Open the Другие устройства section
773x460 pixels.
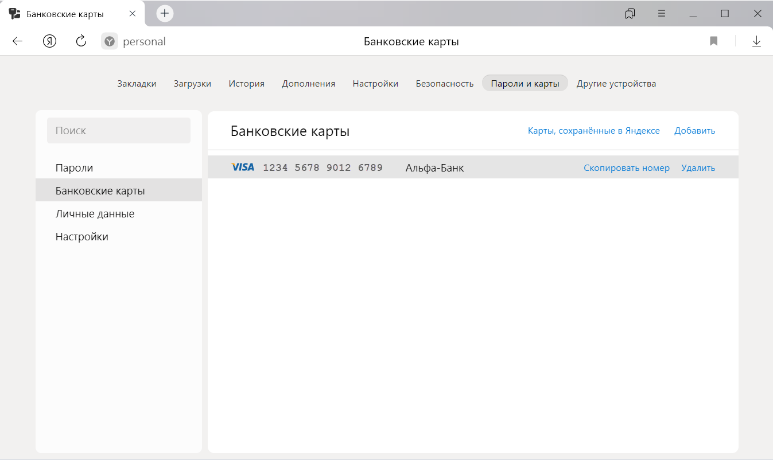616,83
